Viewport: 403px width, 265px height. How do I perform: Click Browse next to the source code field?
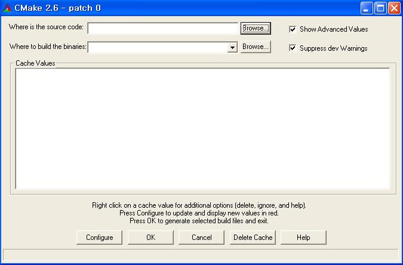point(256,28)
